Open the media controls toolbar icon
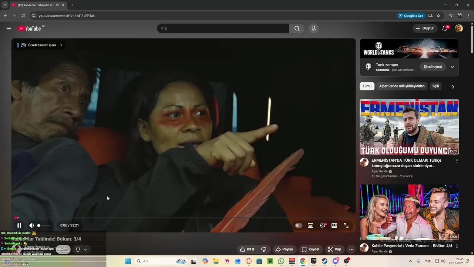 tap(451, 16)
